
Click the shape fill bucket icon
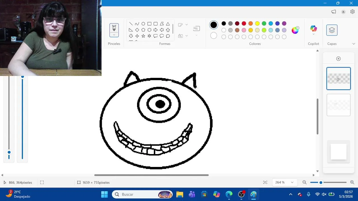click(x=180, y=36)
